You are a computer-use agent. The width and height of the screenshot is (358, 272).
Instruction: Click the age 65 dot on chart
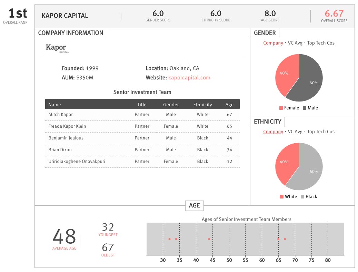click(x=278, y=239)
